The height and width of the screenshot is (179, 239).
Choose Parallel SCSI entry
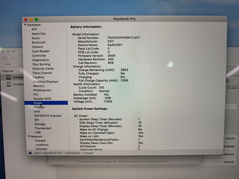42,99
